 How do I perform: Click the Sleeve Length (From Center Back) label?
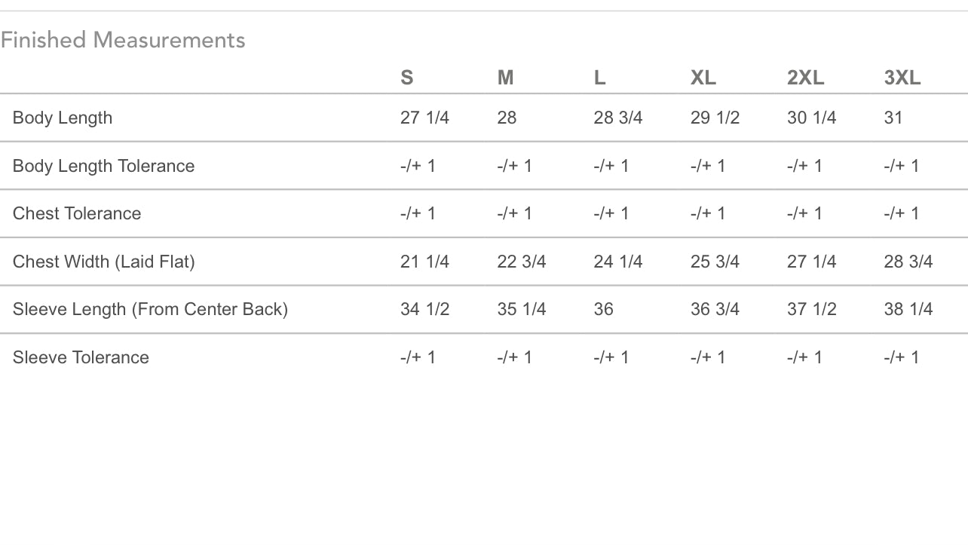(150, 309)
